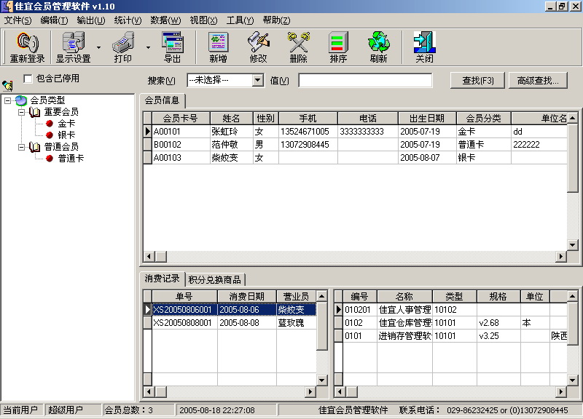Click member table horizontal scrollbar right arrow
The width and height of the screenshot is (583, 419).
click(x=561, y=256)
